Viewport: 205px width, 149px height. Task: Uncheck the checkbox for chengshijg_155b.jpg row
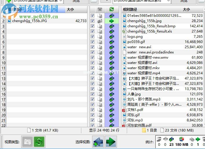(92, 21)
